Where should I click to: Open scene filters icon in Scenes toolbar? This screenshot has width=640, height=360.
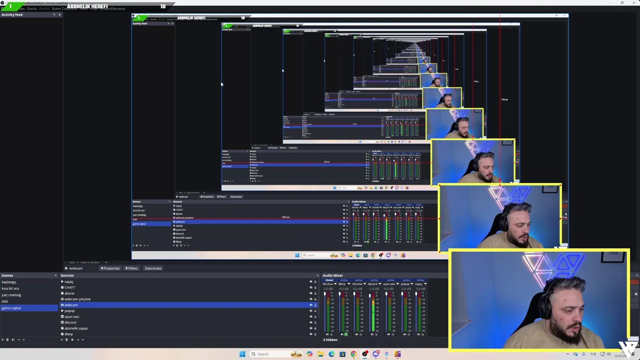13,339
